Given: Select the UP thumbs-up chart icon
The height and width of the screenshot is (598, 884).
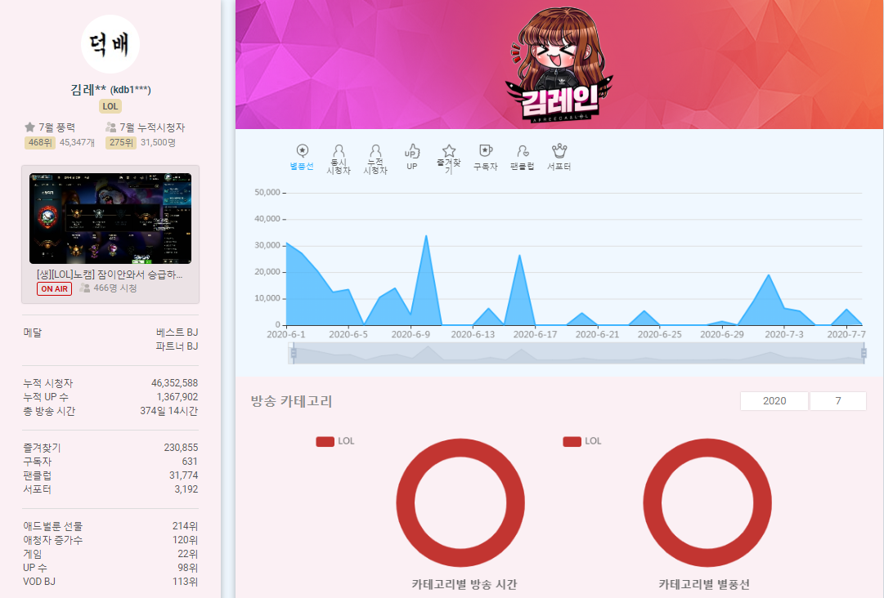Looking at the screenshot, I should pos(412,157).
